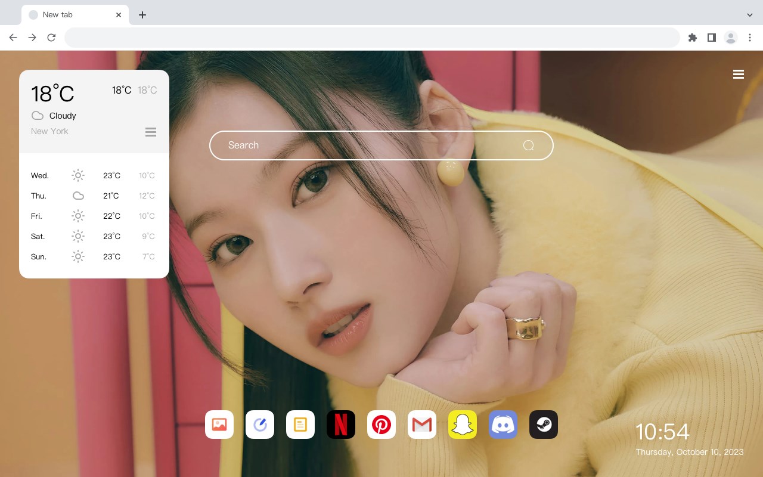Click the search magnifier icon

click(528, 145)
